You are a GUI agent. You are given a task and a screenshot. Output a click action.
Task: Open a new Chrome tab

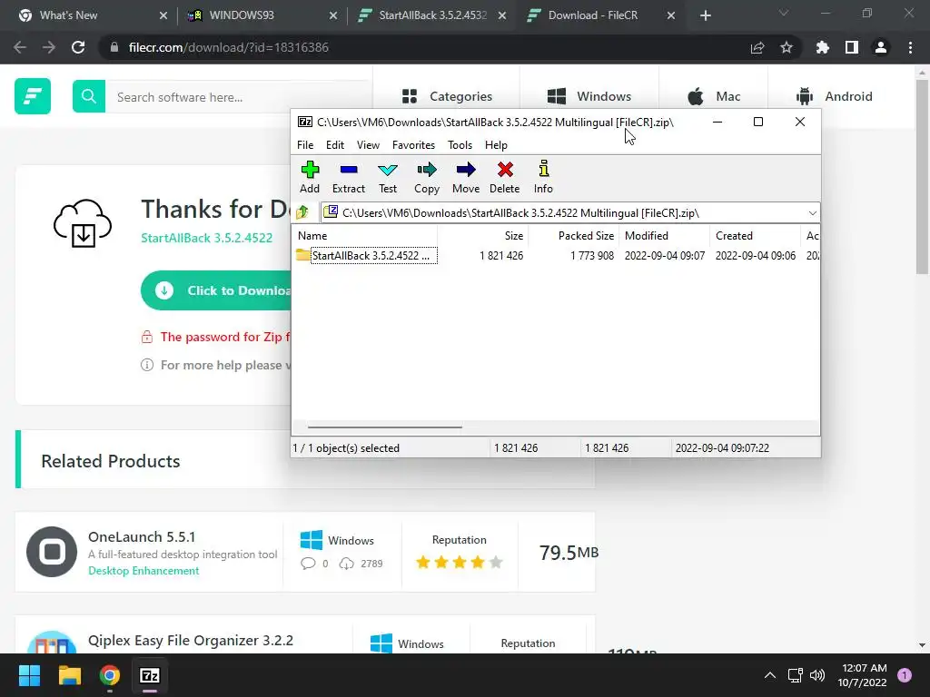click(705, 15)
